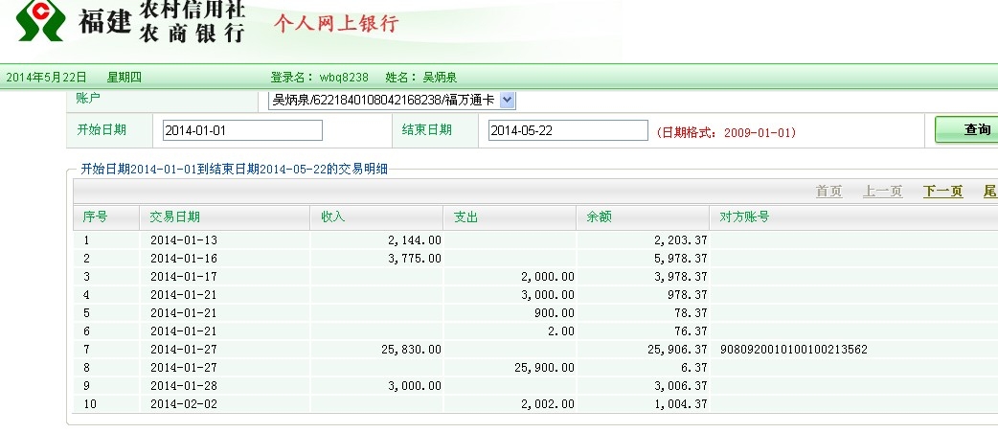
Task: Jump to the last page link 尾页
Action: pyautogui.click(x=990, y=192)
